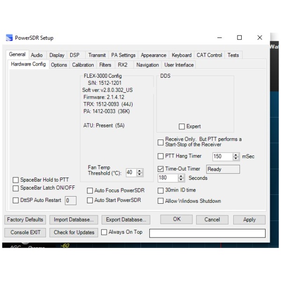Click the PowerSDR Setup title bar icon
Screen dimensions: 281x281
(x=9, y=38)
